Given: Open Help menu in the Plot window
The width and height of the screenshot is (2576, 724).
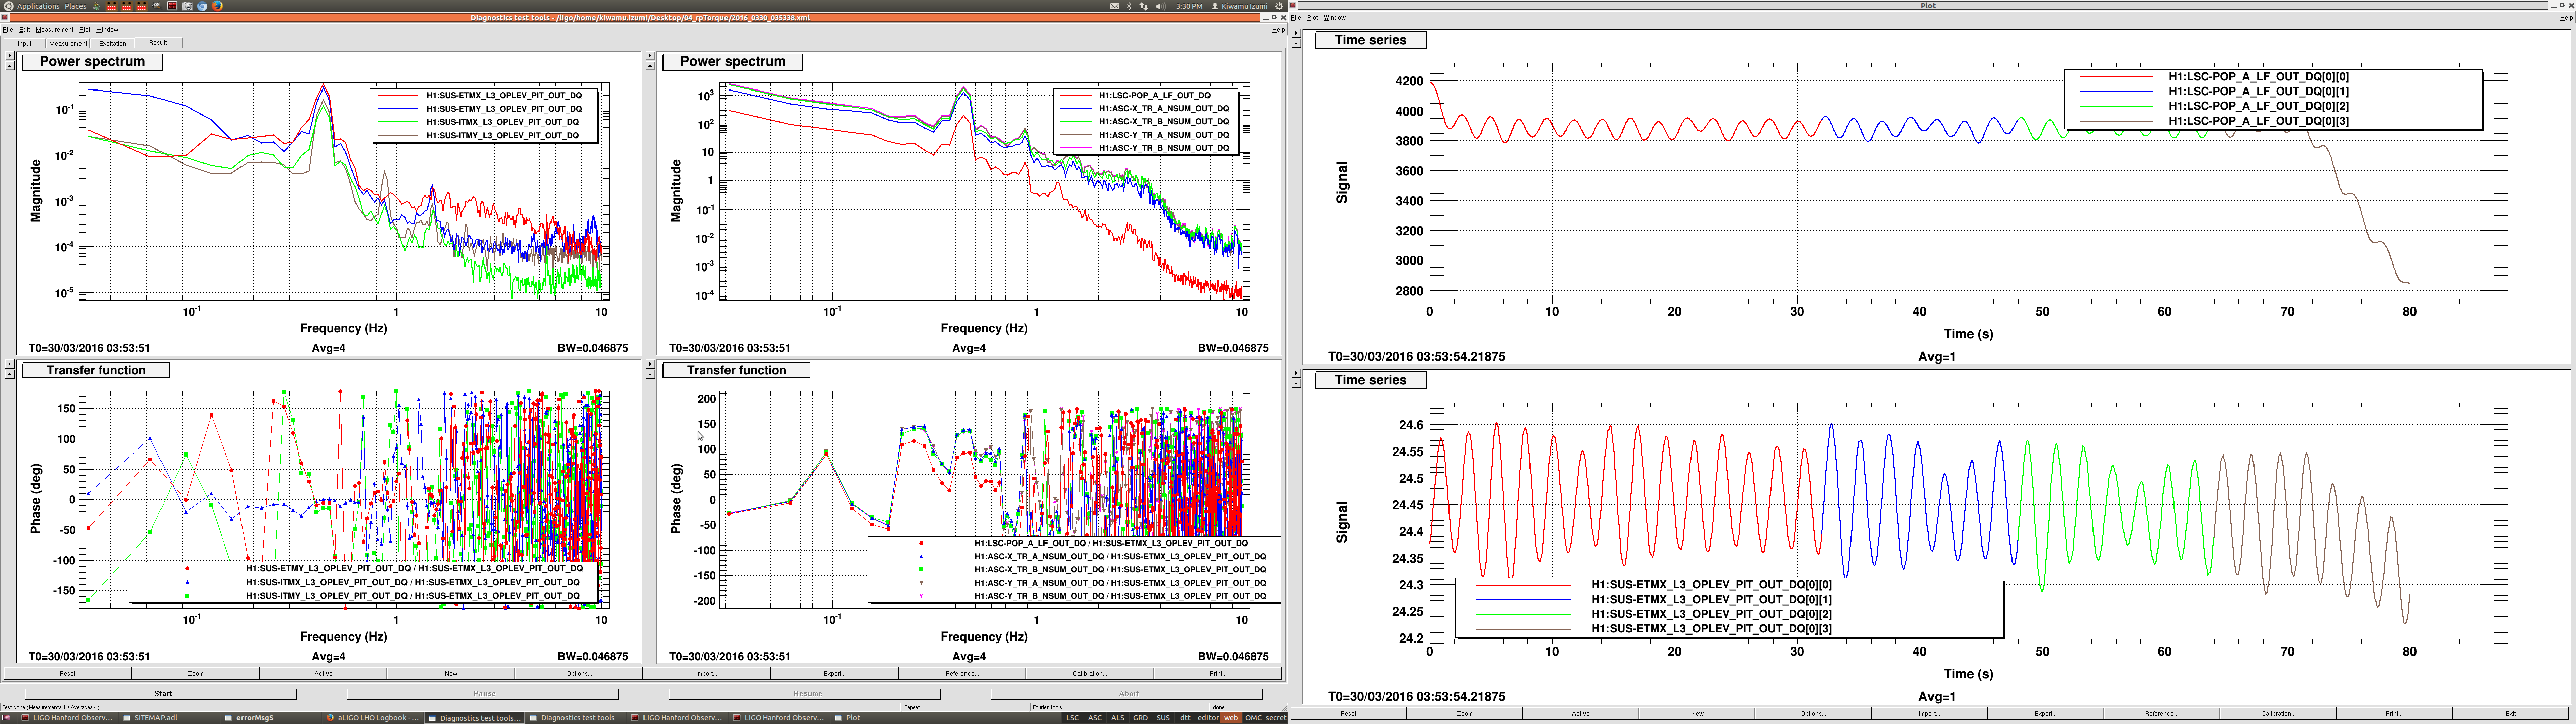Looking at the screenshot, I should pyautogui.click(x=2566, y=17).
